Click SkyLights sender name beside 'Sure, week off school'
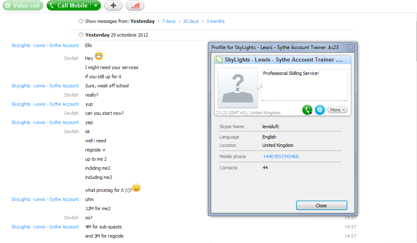The image size is (417, 243). point(45,86)
